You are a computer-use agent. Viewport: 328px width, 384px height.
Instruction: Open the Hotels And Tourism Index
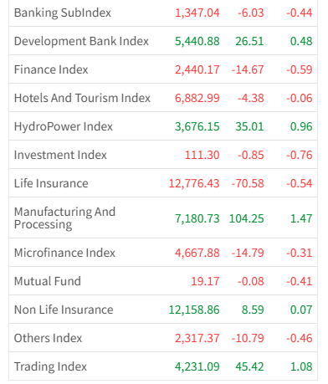82,98
